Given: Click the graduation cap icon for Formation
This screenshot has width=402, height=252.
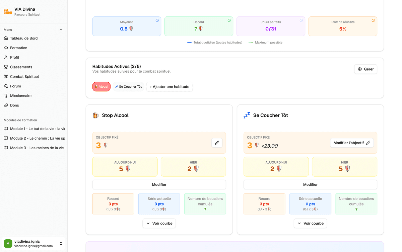Looking at the screenshot, I should point(6,48).
